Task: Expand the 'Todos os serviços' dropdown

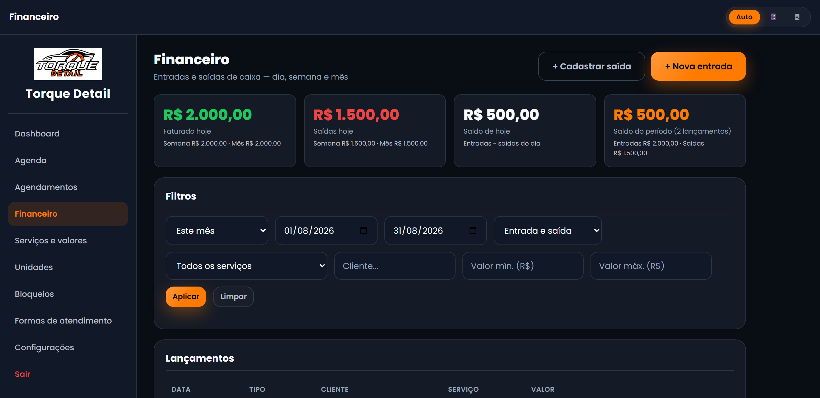Action: (246, 266)
